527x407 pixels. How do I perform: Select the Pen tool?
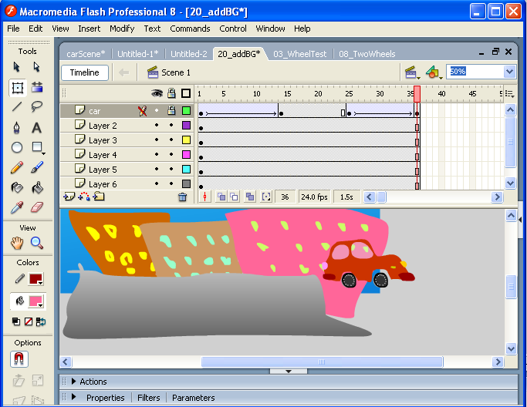(17, 127)
